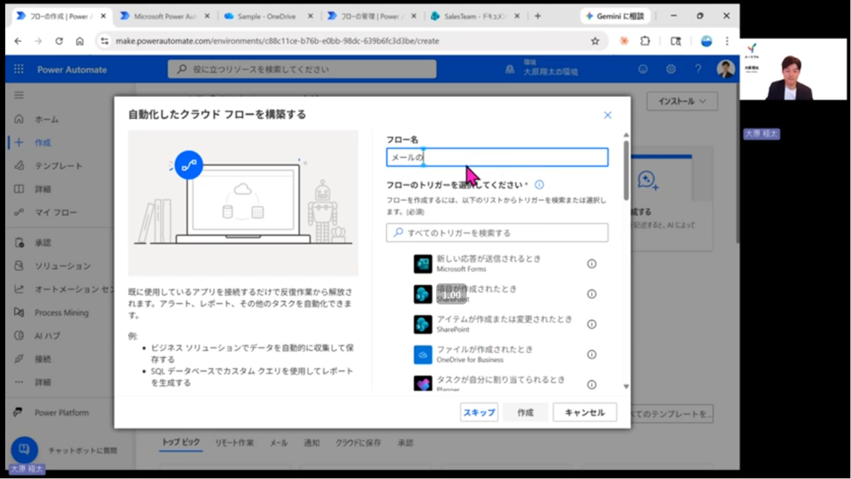This screenshot has height=479, width=851.
Task: Click the feedback smiley icon
Action: coord(643,69)
